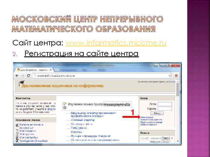The image size is (210, 157).
Task: Click the (Вход) link in page header
Action: click(x=172, y=82)
